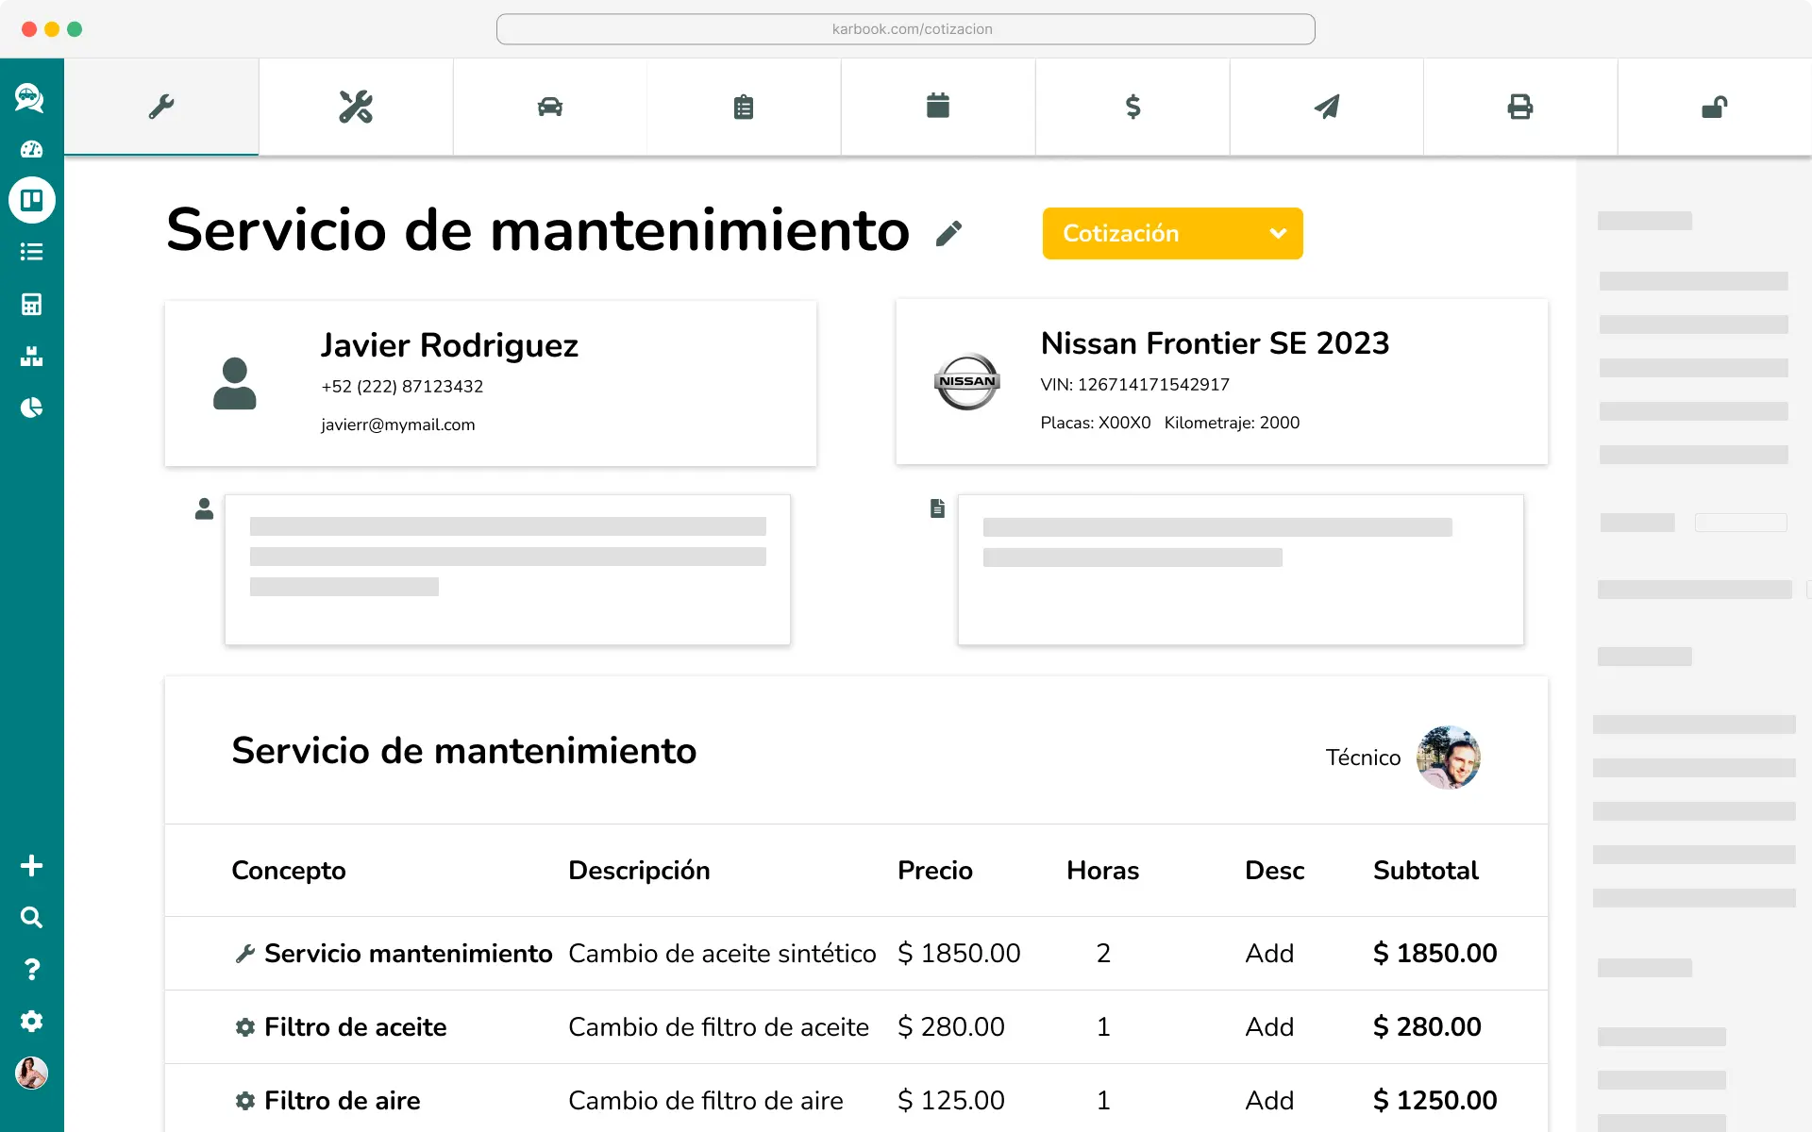The image size is (1812, 1132).
Task: Open the list view sidebar icon
Action: (31, 252)
